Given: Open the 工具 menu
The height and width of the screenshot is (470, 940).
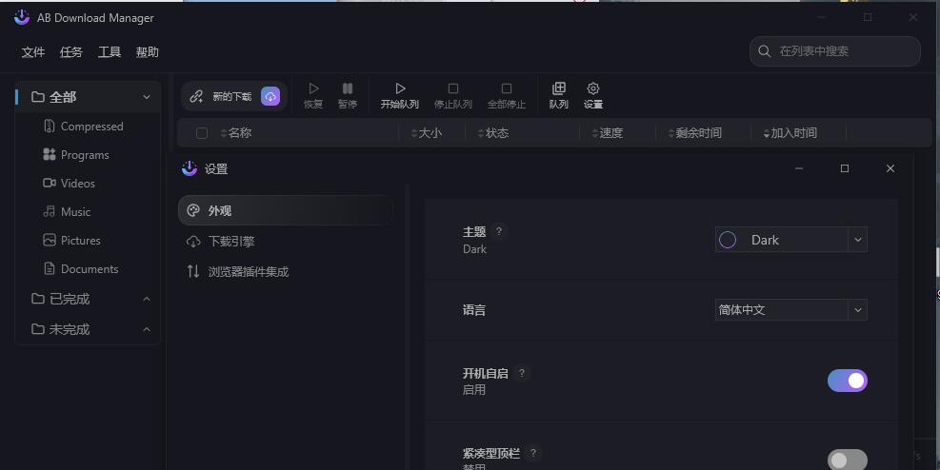Looking at the screenshot, I should pyautogui.click(x=110, y=52).
